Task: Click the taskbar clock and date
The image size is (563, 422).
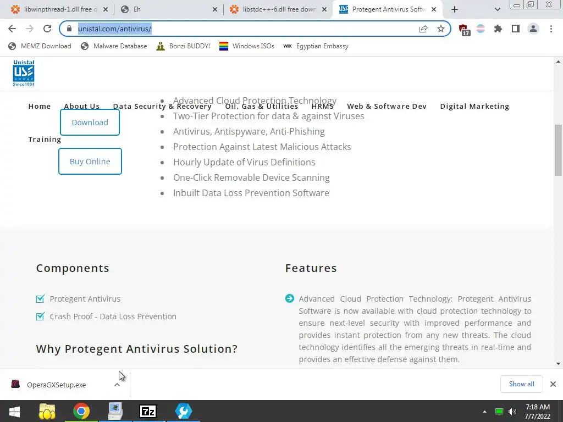Action: [x=538, y=412]
